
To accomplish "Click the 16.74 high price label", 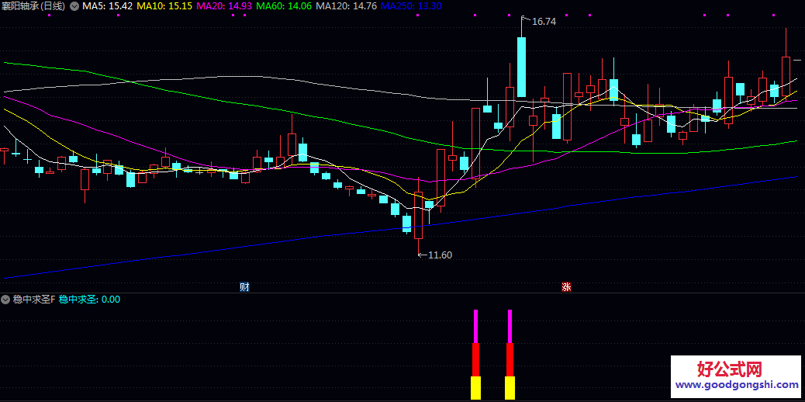I will (x=544, y=22).
